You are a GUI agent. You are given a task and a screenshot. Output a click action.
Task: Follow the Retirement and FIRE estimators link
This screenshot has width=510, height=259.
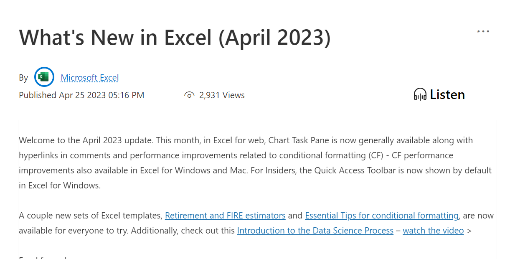tap(225, 215)
